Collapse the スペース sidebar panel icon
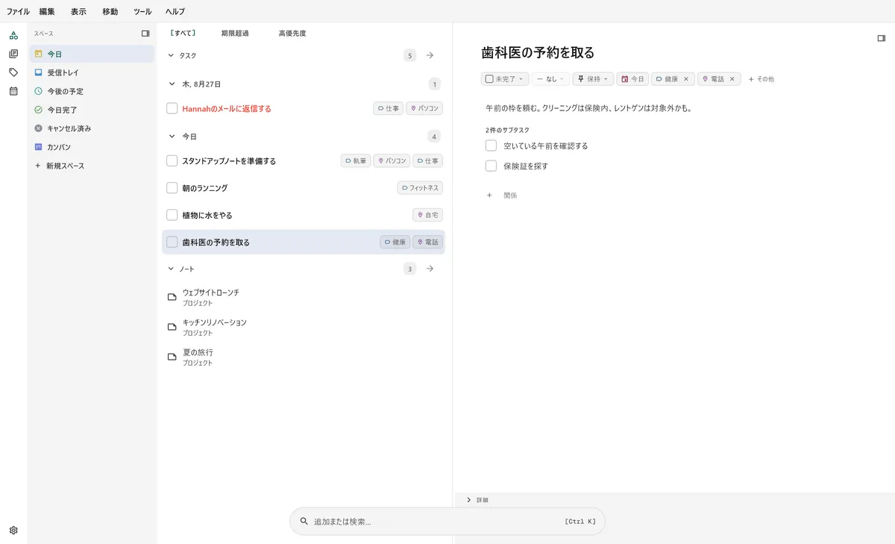Image resolution: width=895 pixels, height=544 pixels. pyautogui.click(x=145, y=34)
